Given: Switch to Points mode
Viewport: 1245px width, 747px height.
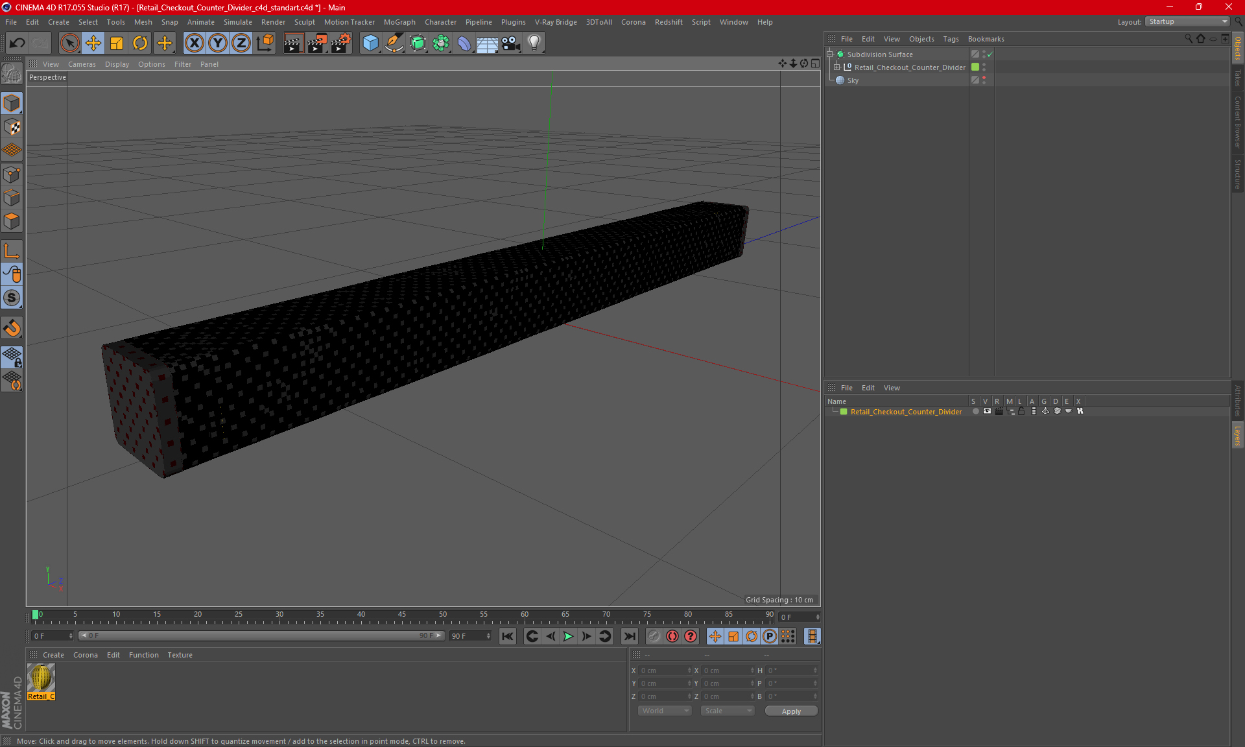Looking at the screenshot, I should (12, 174).
